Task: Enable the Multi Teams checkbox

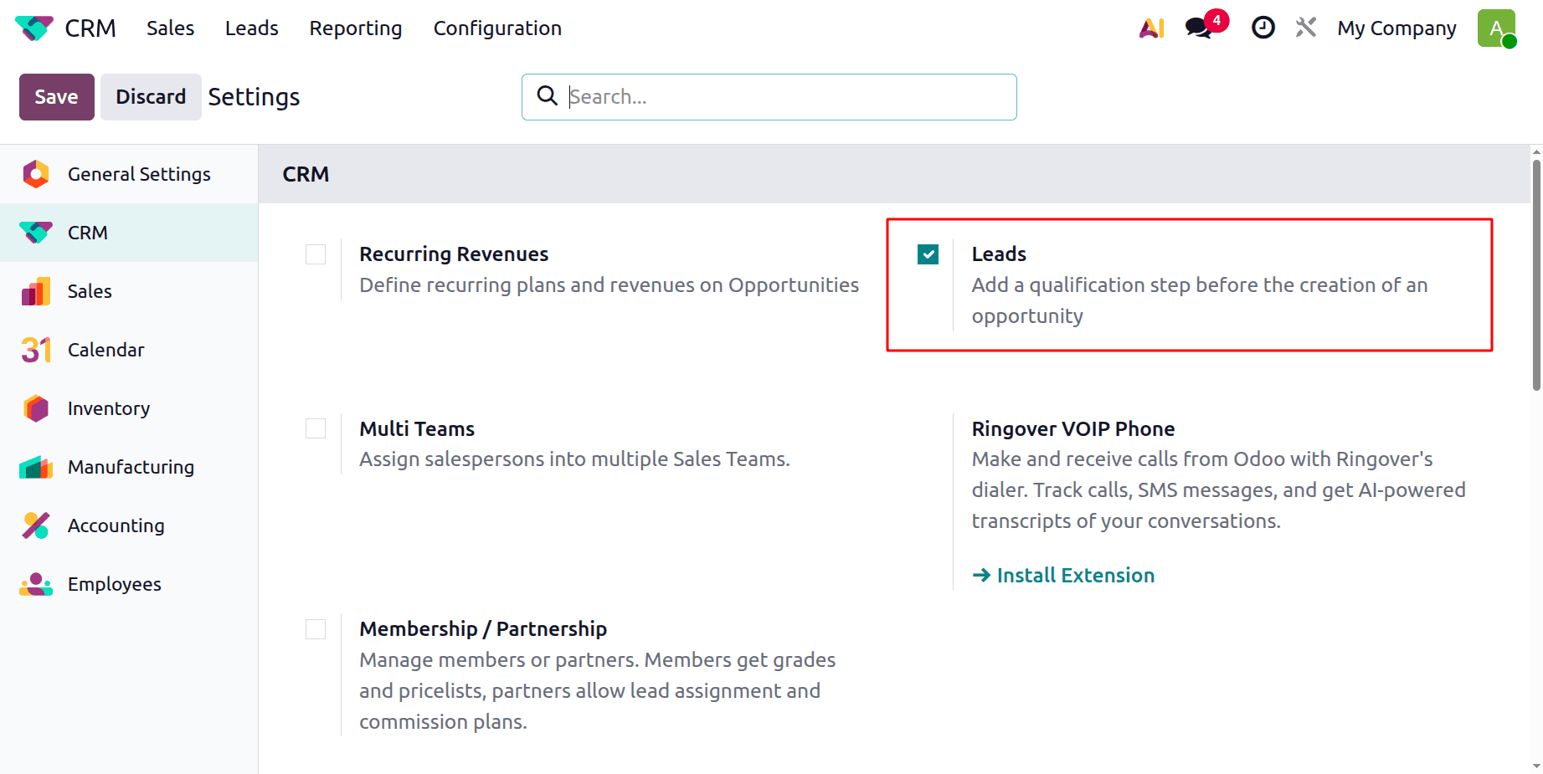Action: pos(316,428)
